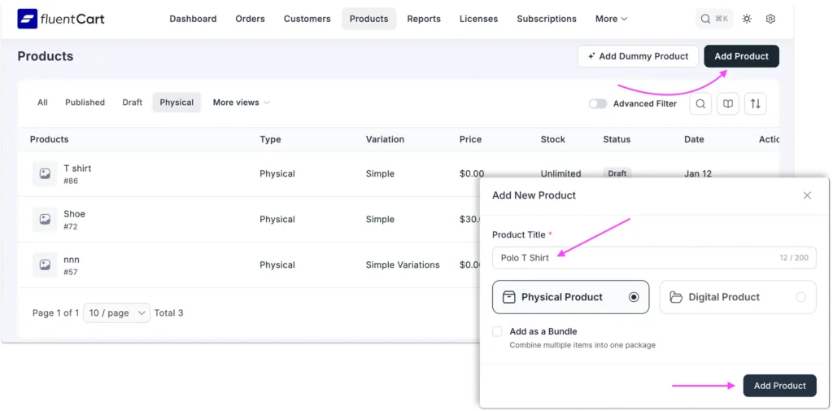
Task: Open the T shirt product
Action: point(77,168)
